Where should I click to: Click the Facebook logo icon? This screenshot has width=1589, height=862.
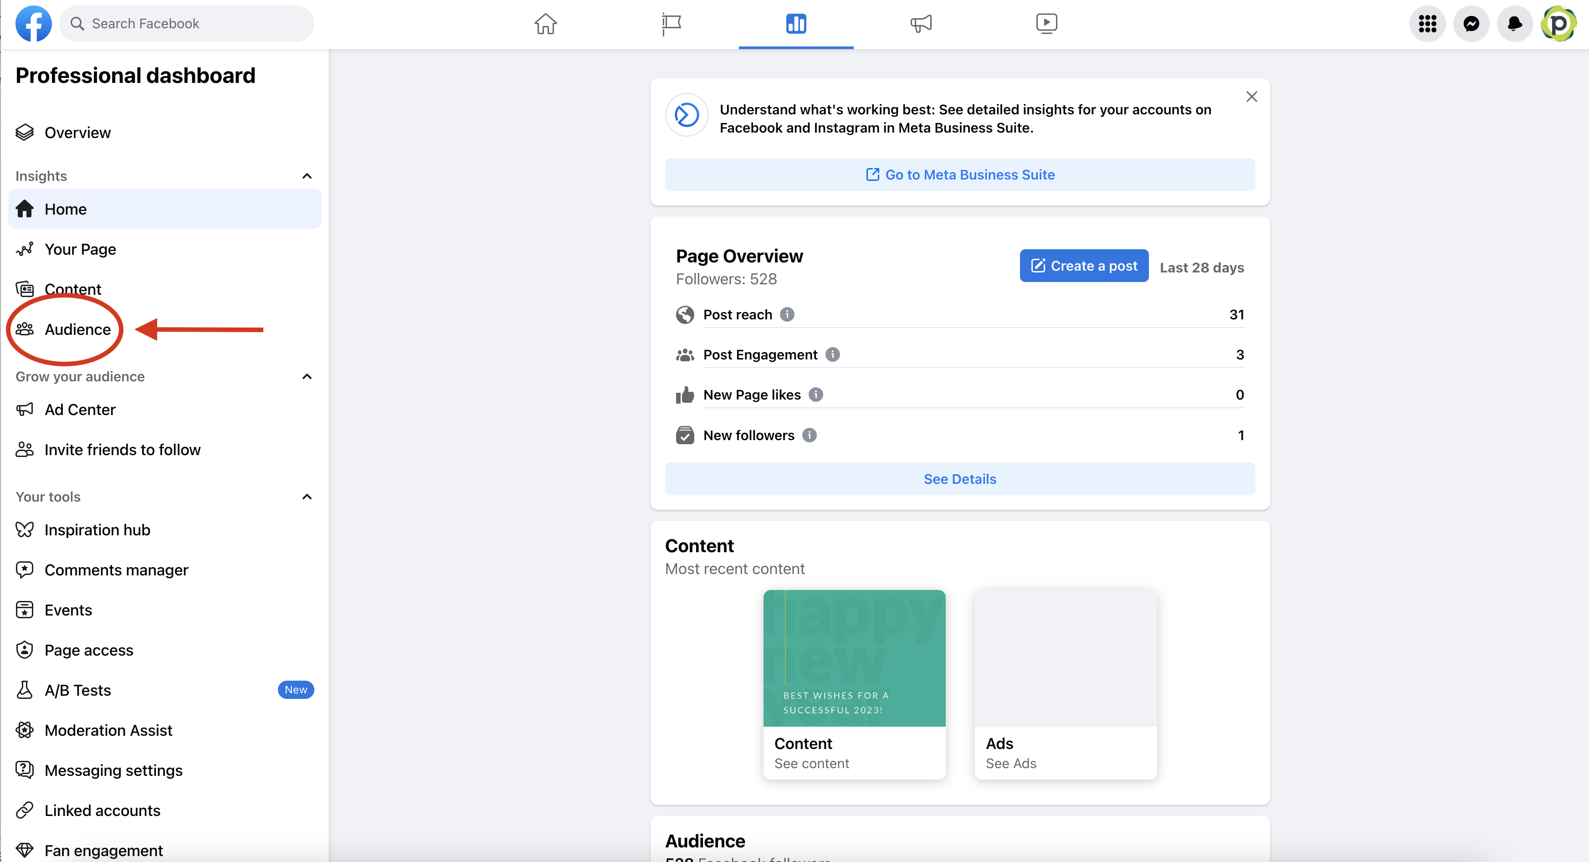tap(33, 24)
